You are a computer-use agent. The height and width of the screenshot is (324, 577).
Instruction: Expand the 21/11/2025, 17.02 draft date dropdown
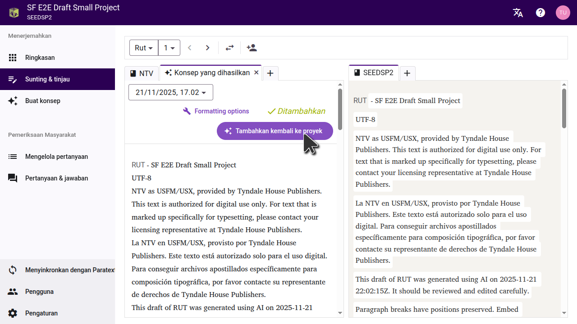pos(171,92)
